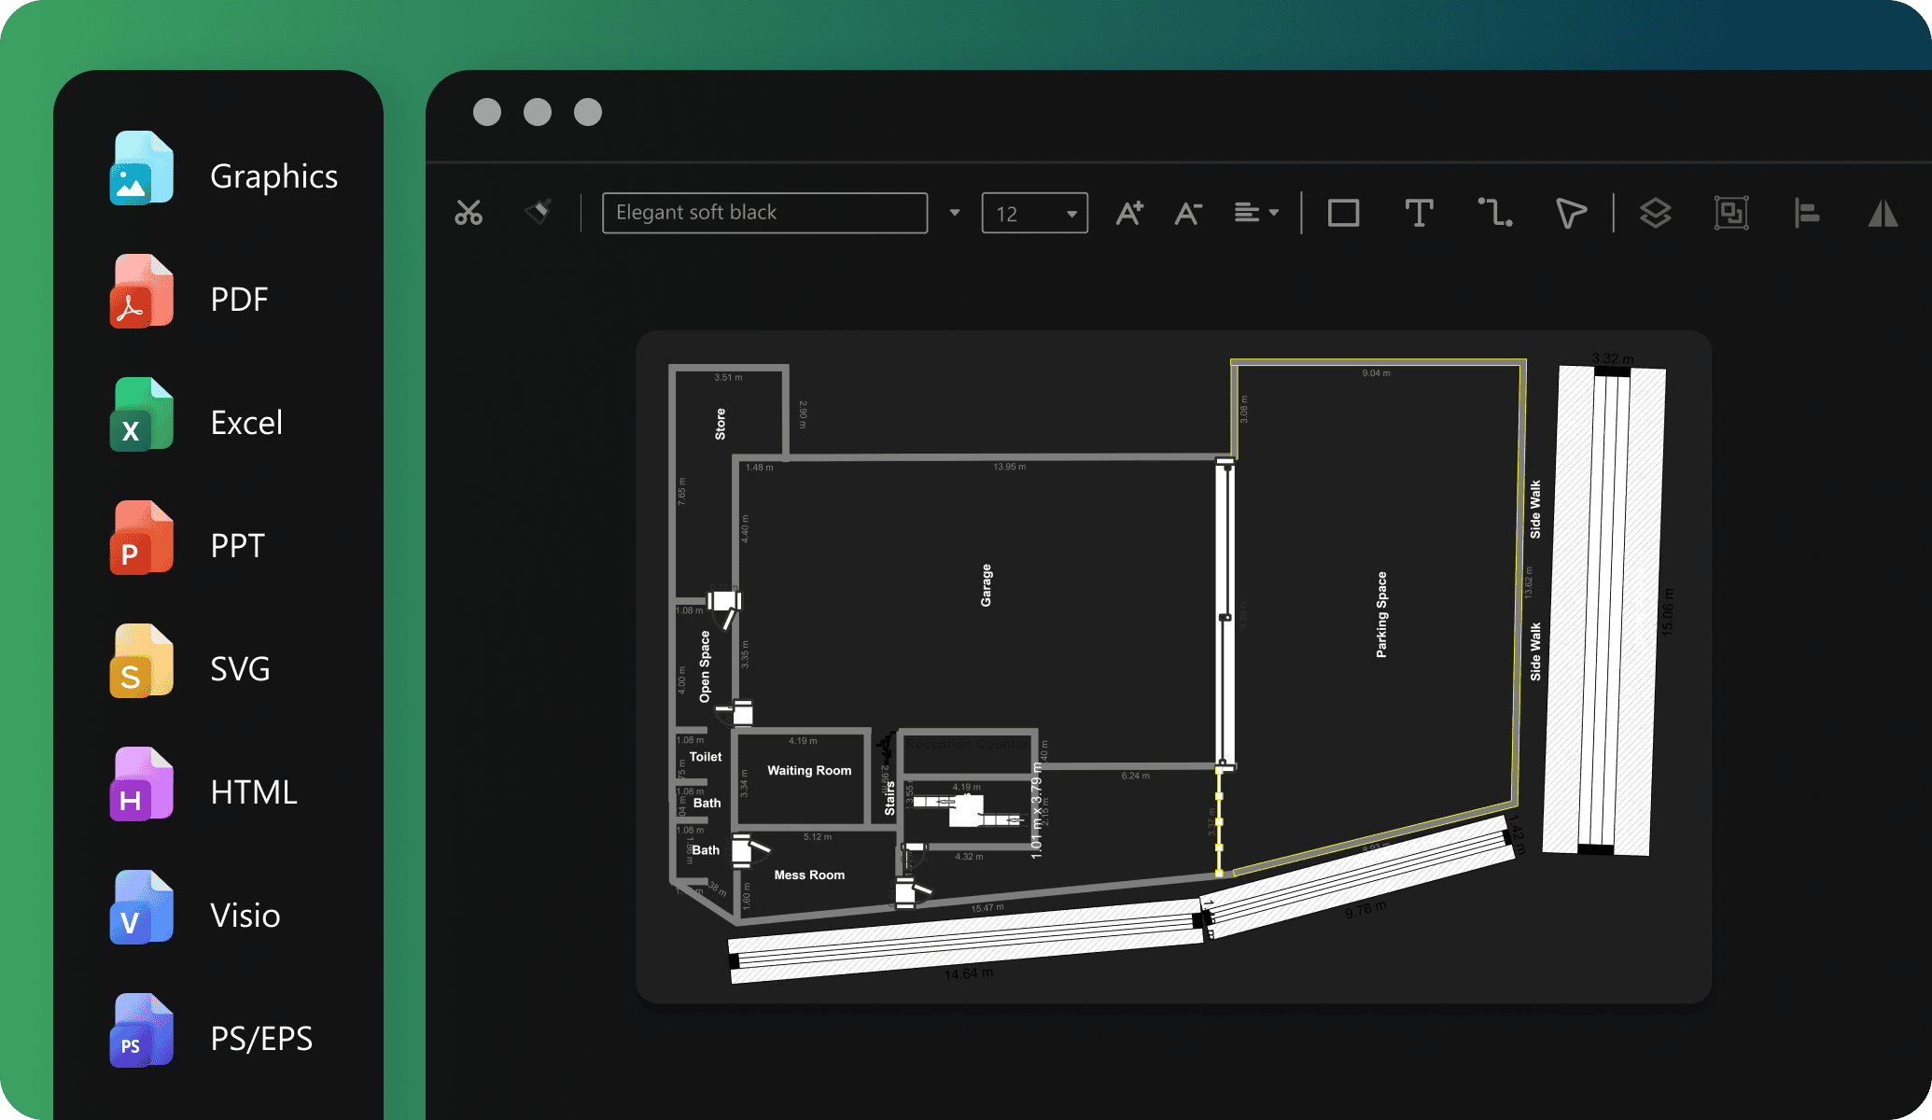The image size is (1932, 1120).
Task: Click the increase font size button
Action: click(1130, 211)
